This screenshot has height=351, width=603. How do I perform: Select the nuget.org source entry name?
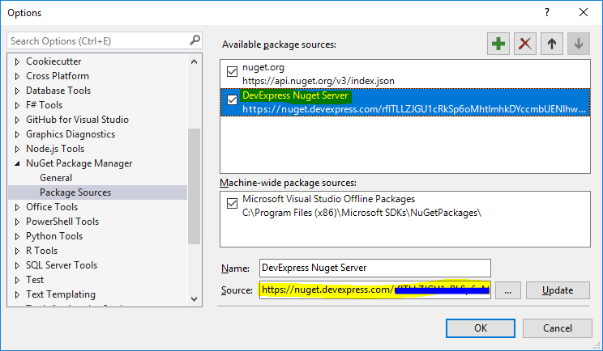(263, 67)
